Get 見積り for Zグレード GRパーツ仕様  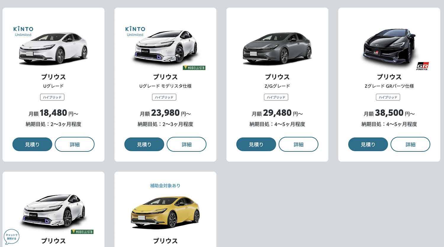368,144
